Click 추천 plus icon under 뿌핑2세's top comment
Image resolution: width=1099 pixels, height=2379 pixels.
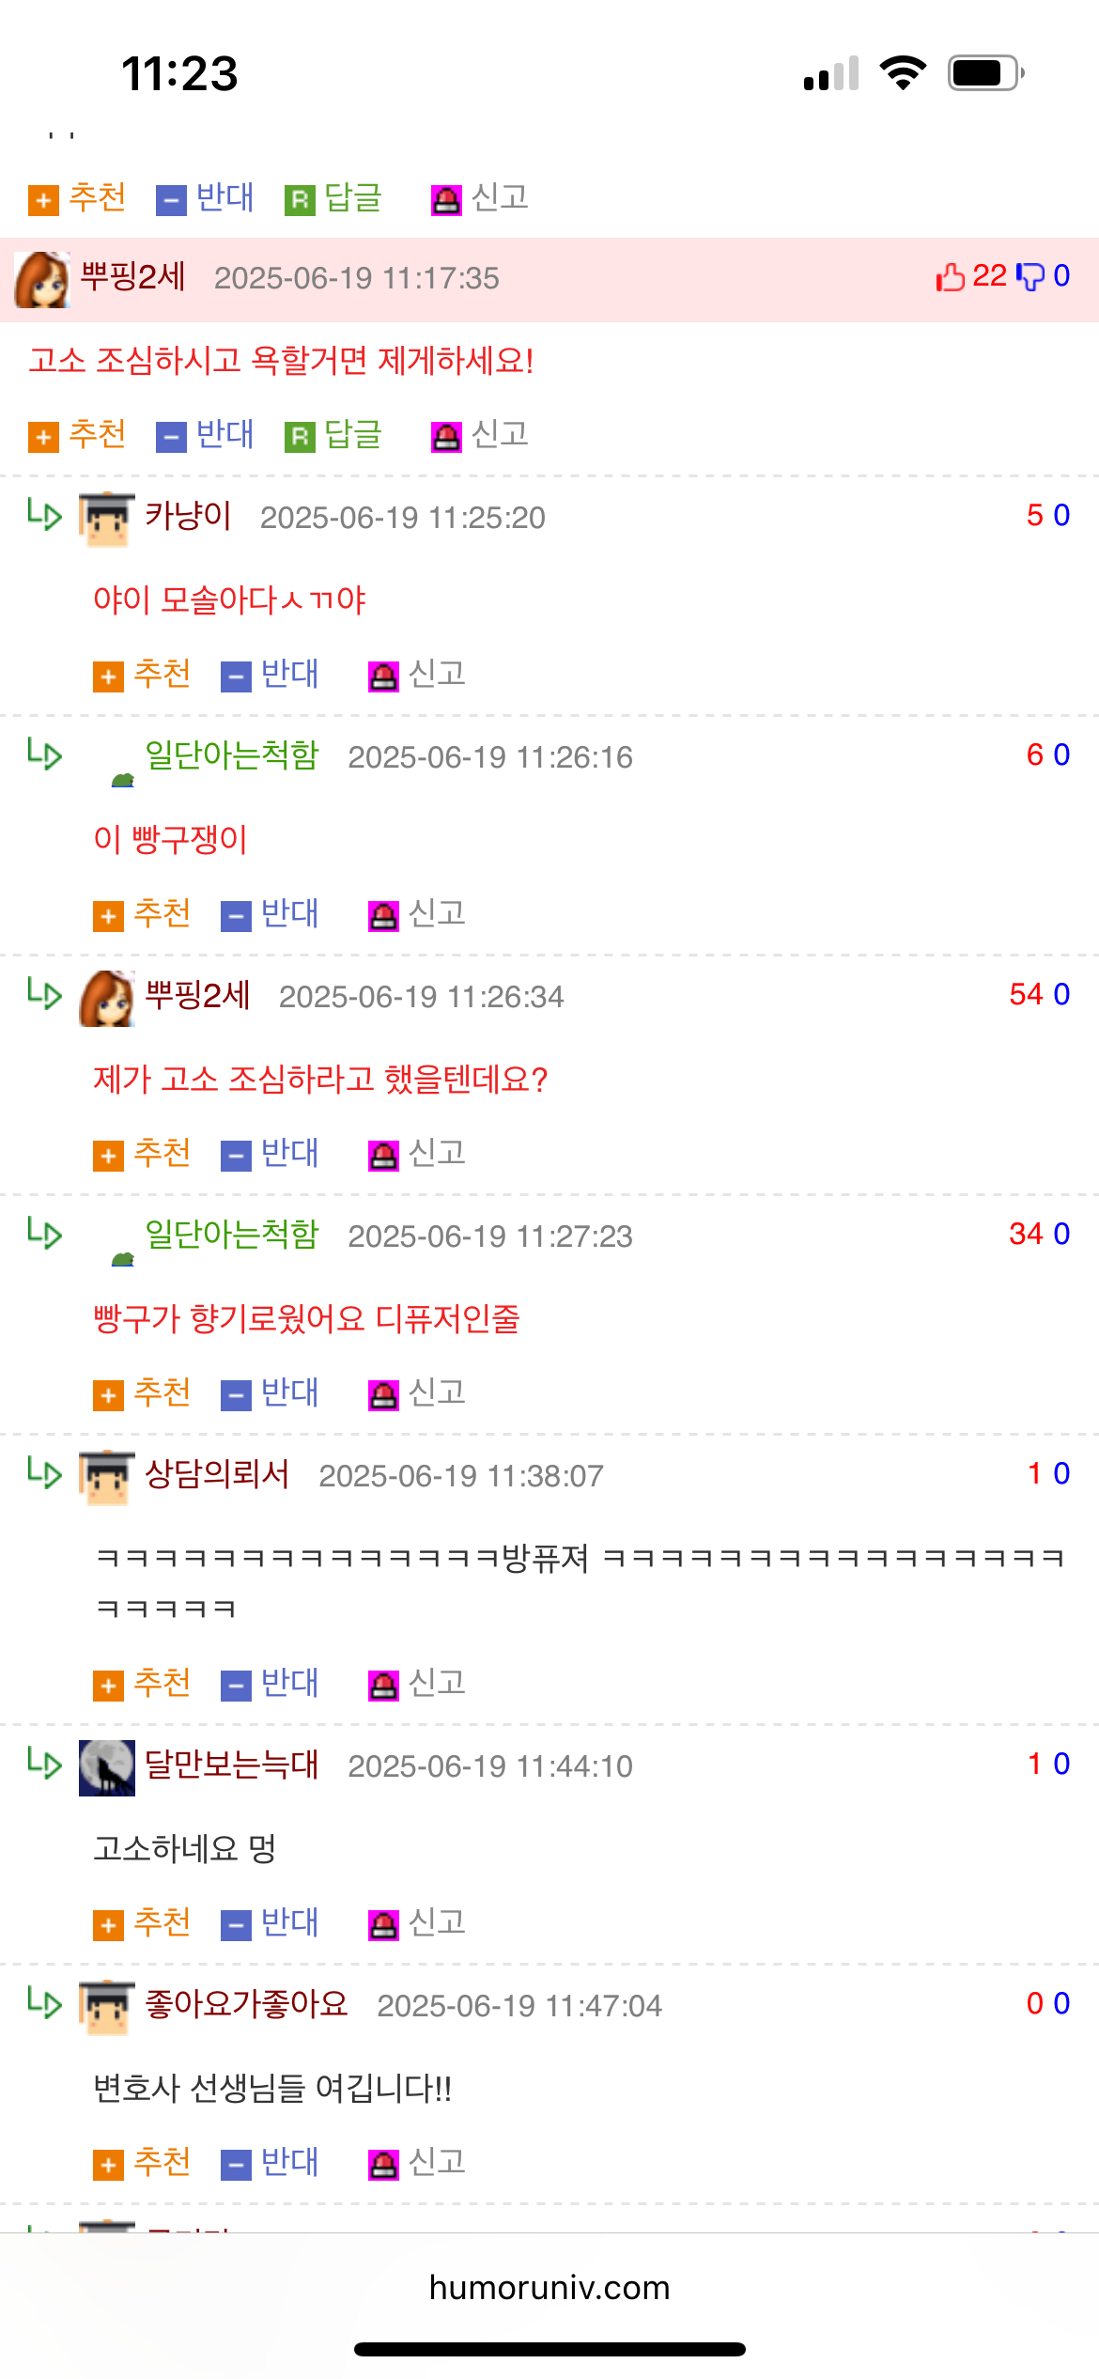pos(43,437)
